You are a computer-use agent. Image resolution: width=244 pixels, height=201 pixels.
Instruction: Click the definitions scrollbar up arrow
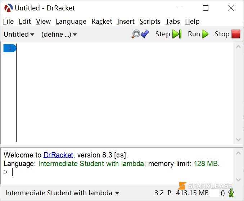pyautogui.click(x=238, y=47)
